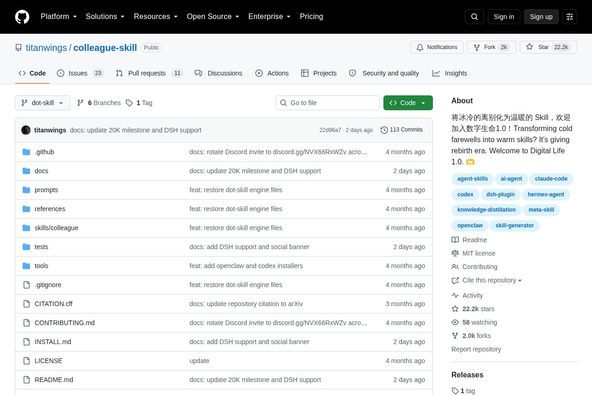This screenshot has width=592, height=395.
Task: Expand the Enterprise menu
Action: [269, 17]
